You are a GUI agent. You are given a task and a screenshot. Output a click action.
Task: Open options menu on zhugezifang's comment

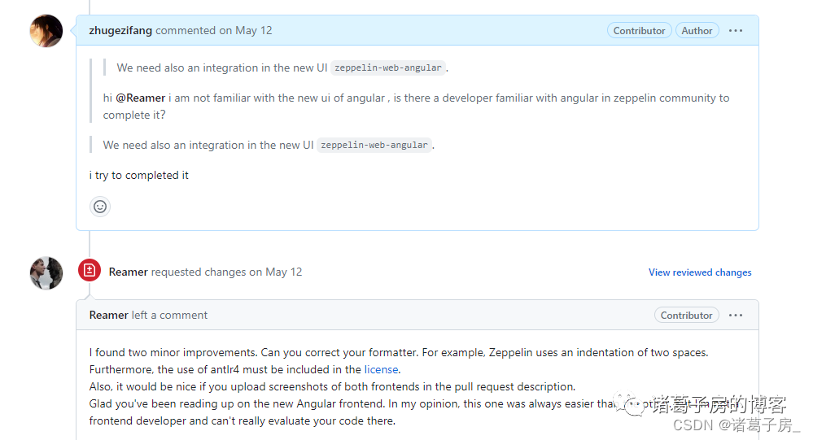coord(736,31)
